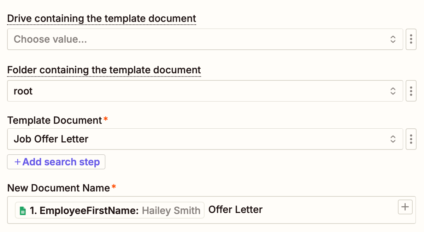The height and width of the screenshot is (232, 424).
Task: Click the plus sign inside Add search step
Action: 17,162
